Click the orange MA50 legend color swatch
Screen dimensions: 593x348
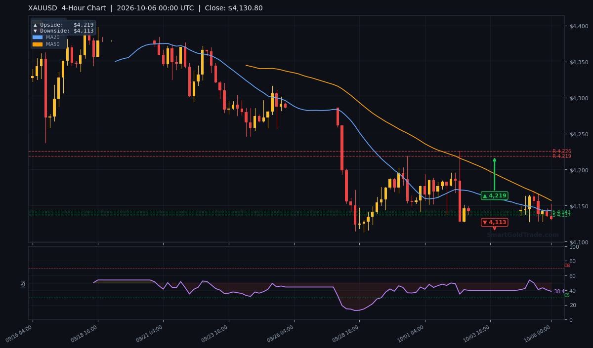(38, 44)
